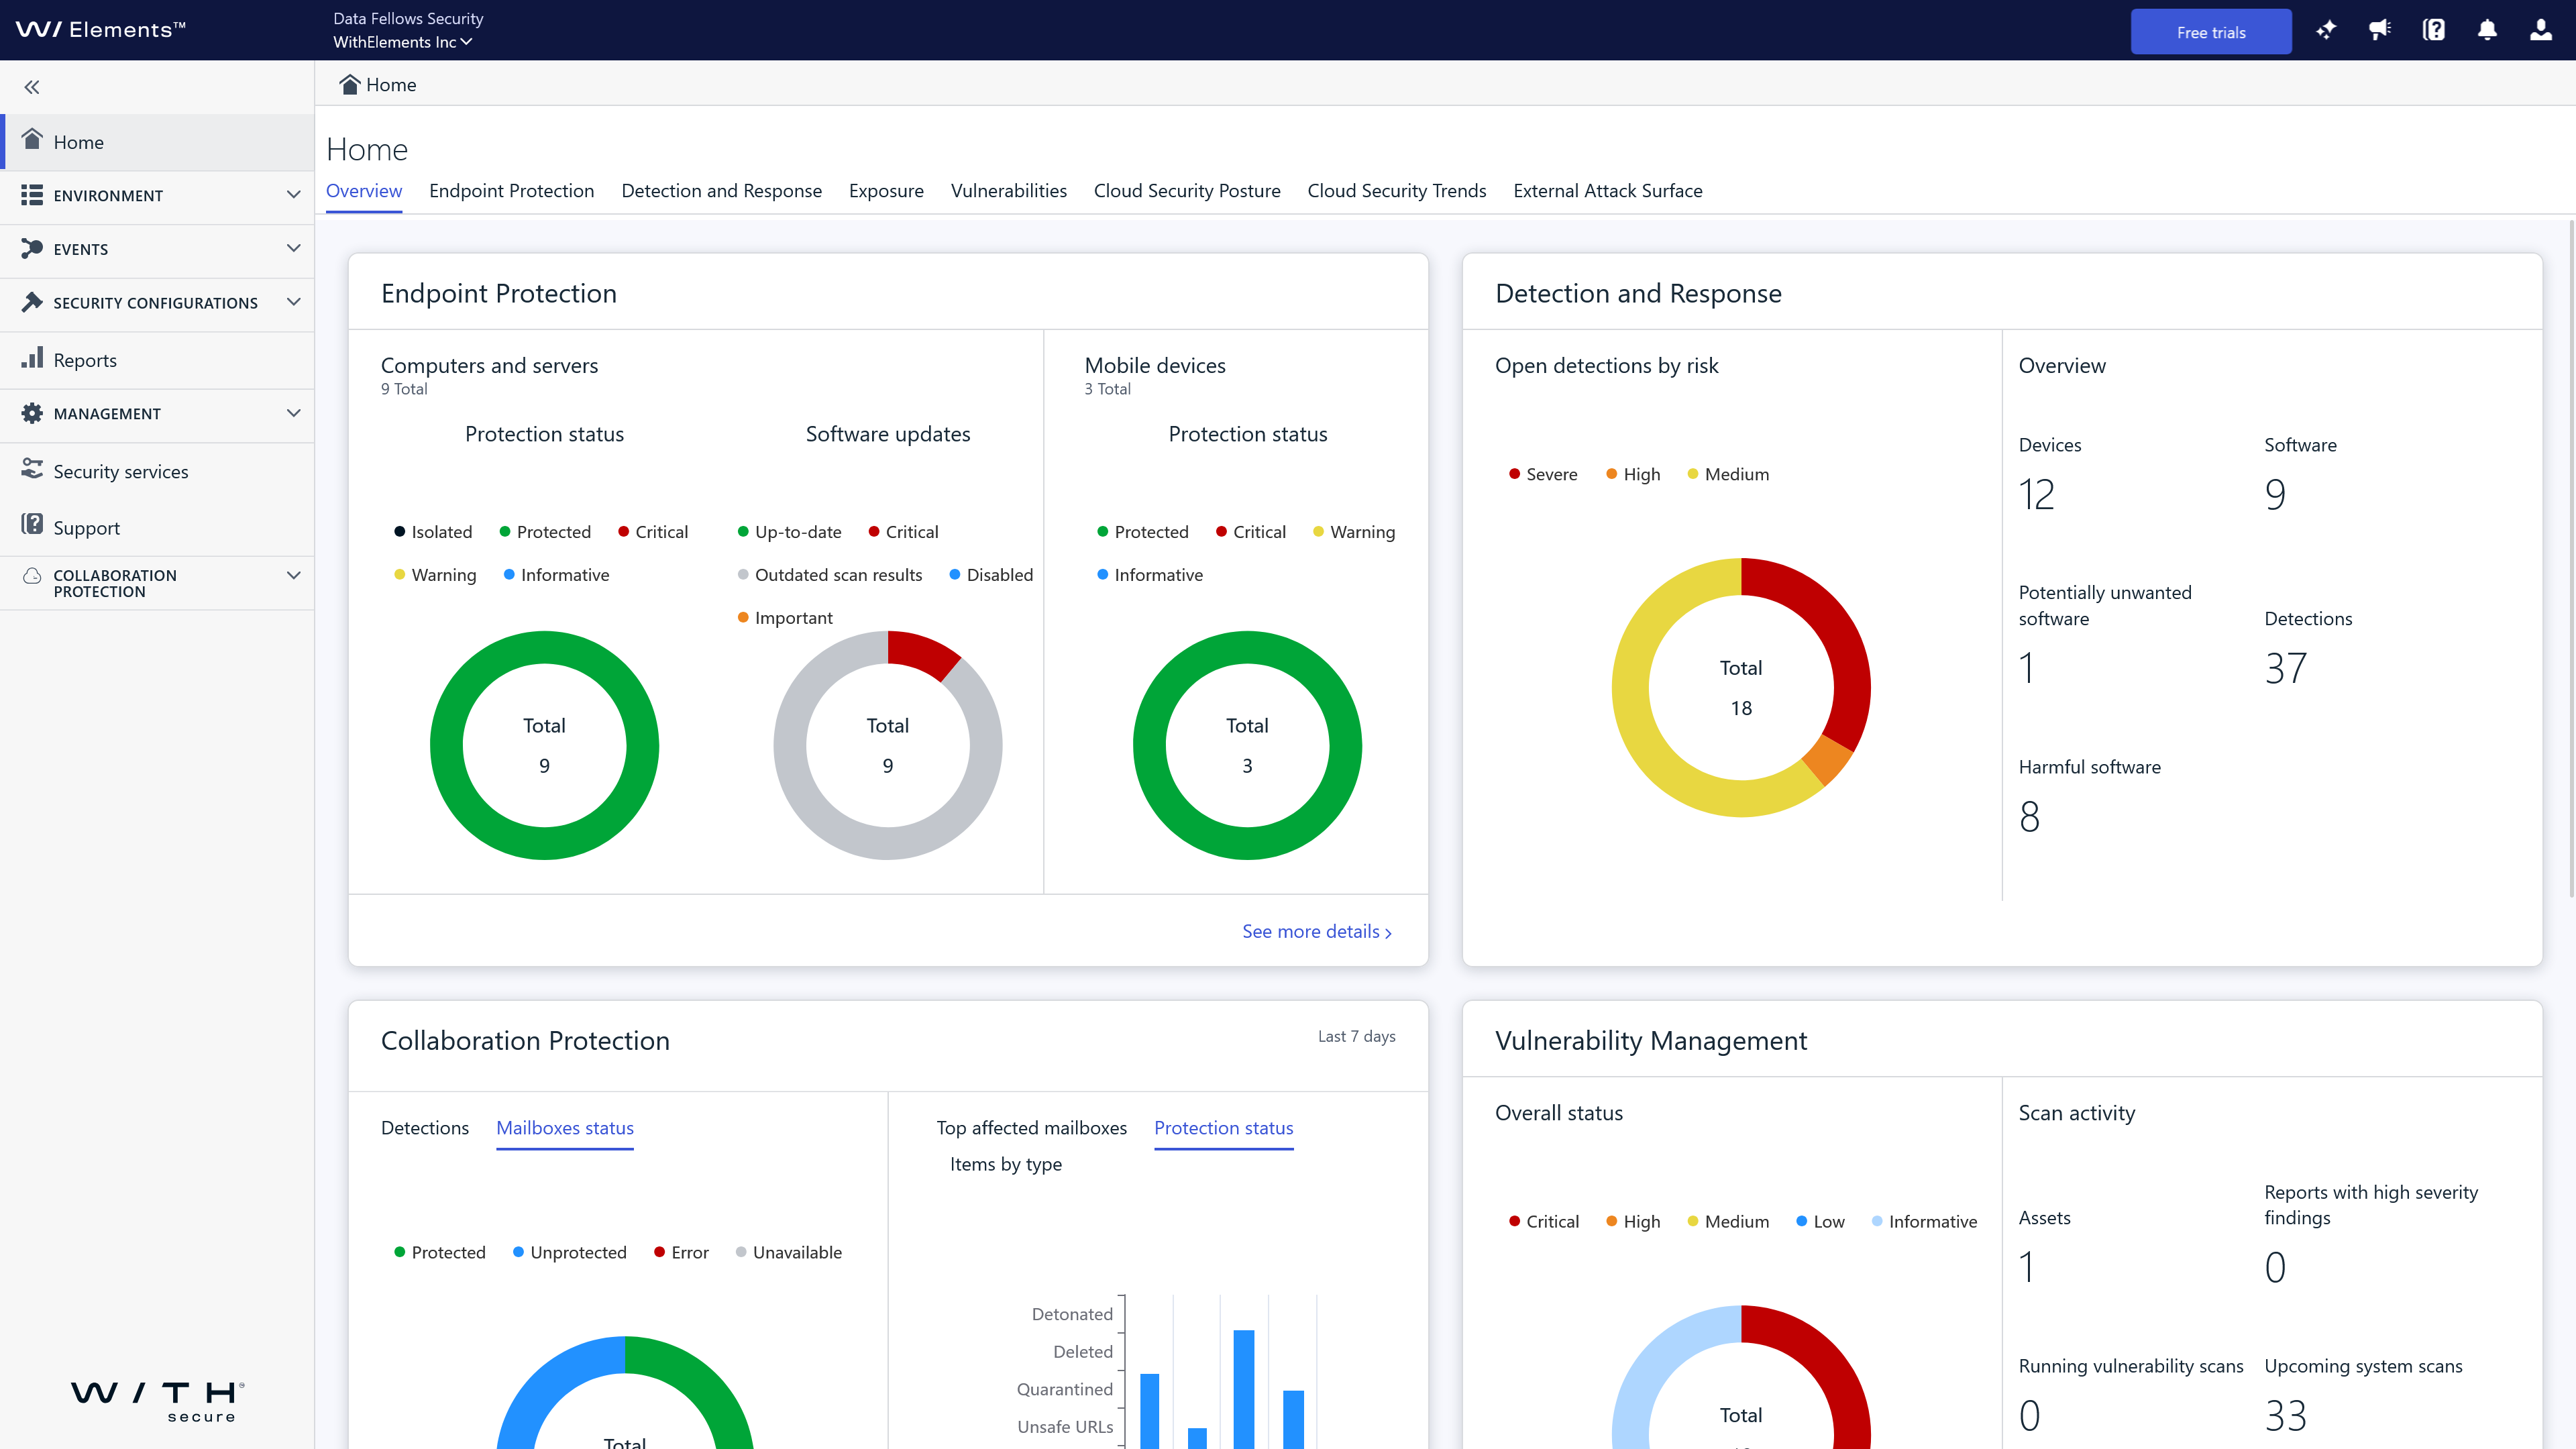Viewport: 2576px width, 1449px height.
Task: Switch to the Overview tab
Action: pyautogui.click(x=364, y=191)
